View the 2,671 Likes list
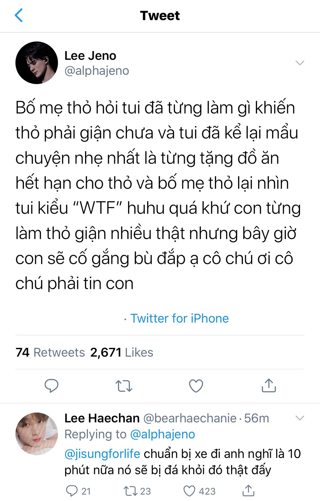The image size is (320, 501). coord(122,352)
